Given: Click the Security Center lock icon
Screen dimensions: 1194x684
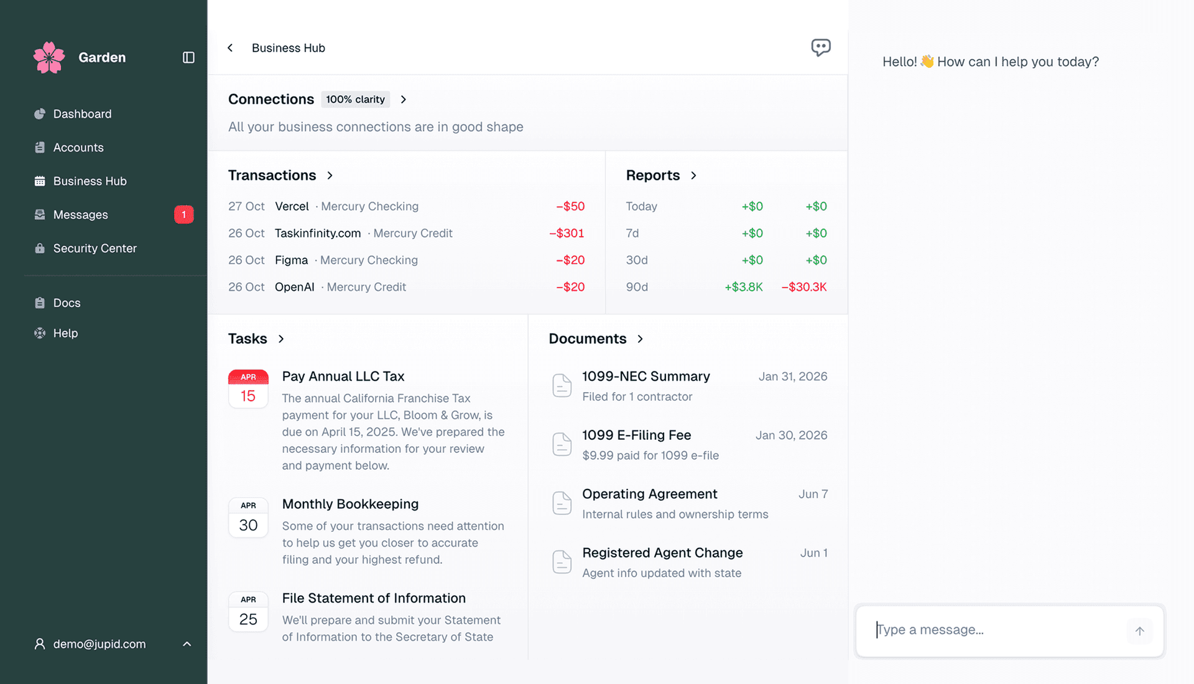Looking at the screenshot, I should pos(39,248).
